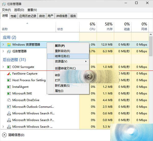Click the Microsoft Outlook Communi... icon
Screen dimensions: 153x141
tap(9, 107)
